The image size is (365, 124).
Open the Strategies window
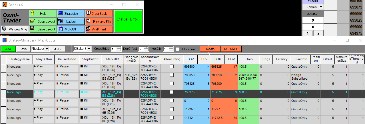[x=71, y=14]
